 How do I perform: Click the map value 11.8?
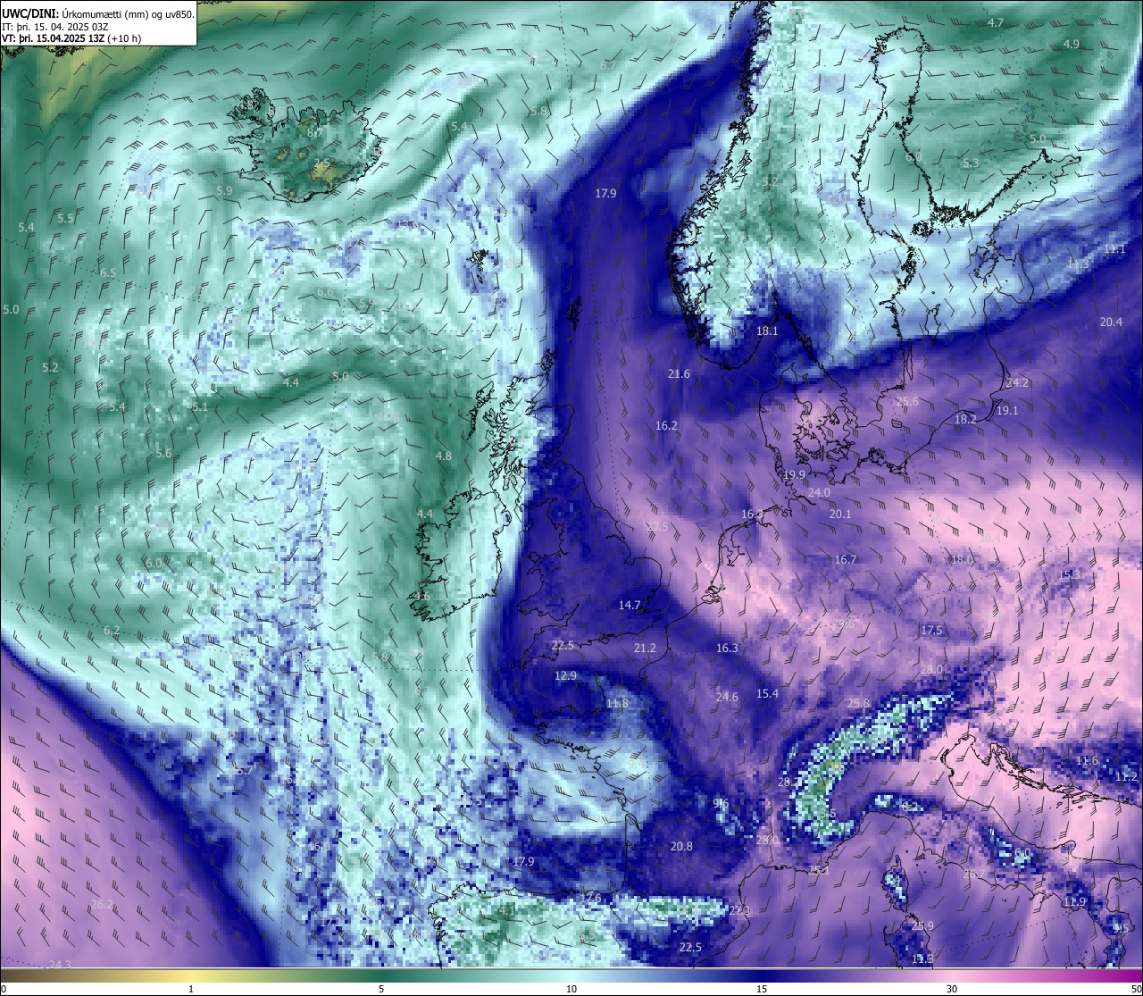[x=617, y=703]
